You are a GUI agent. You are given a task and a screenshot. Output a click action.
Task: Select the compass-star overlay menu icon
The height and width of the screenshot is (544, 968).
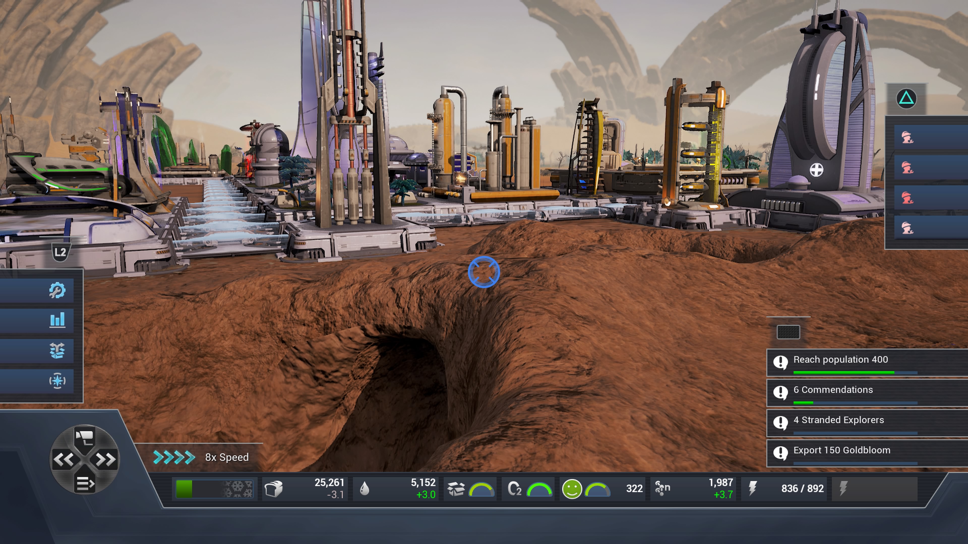tap(57, 381)
